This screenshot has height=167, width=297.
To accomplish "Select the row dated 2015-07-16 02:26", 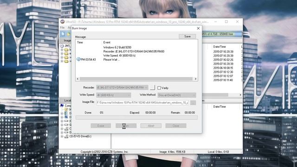I will point(223,60).
